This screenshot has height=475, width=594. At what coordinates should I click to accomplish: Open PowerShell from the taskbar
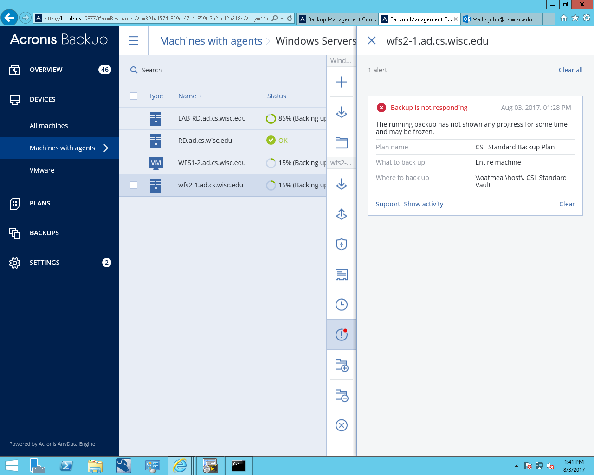[67, 466]
